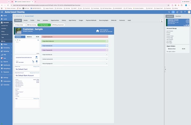
Task: Expand the Recurring Appts section
Action: coord(75,63)
